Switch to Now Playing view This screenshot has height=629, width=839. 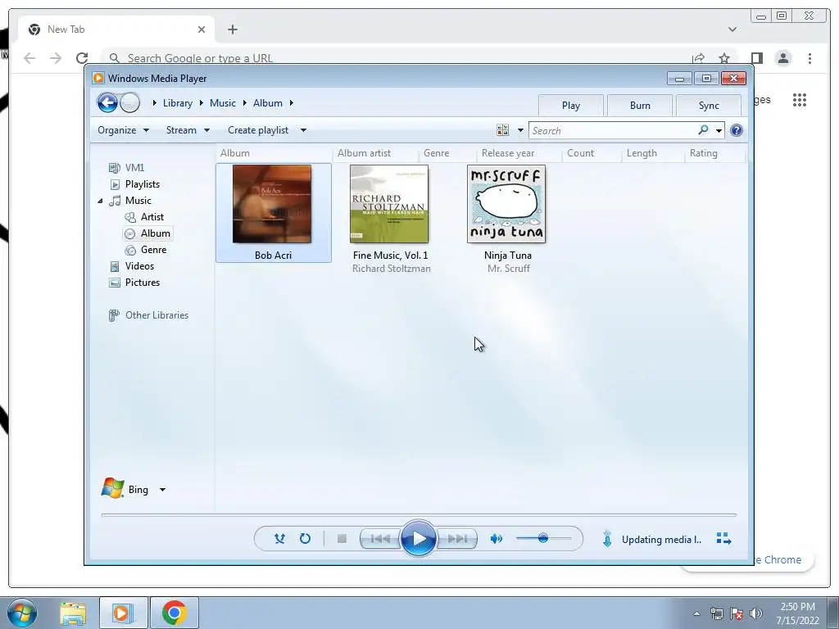(x=723, y=538)
